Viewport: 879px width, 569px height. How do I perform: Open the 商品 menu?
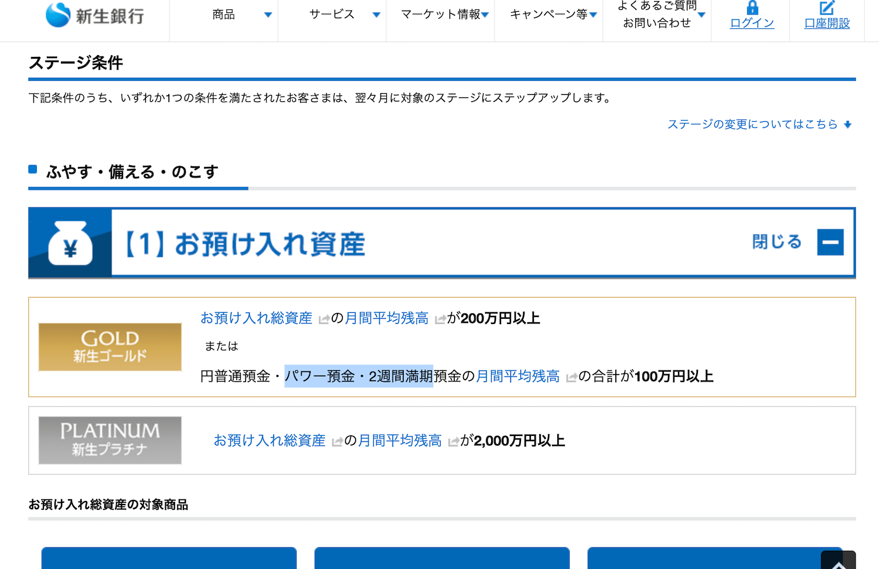click(223, 15)
